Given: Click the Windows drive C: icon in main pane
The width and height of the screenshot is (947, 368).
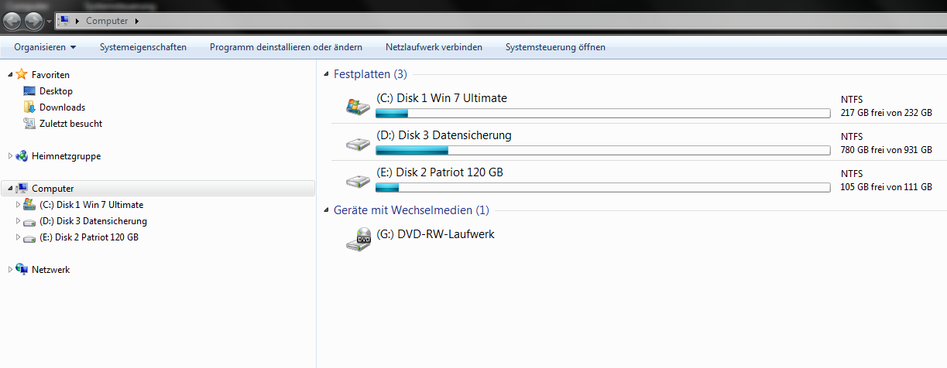Looking at the screenshot, I should pyautogui.click(x=358, y=107).
